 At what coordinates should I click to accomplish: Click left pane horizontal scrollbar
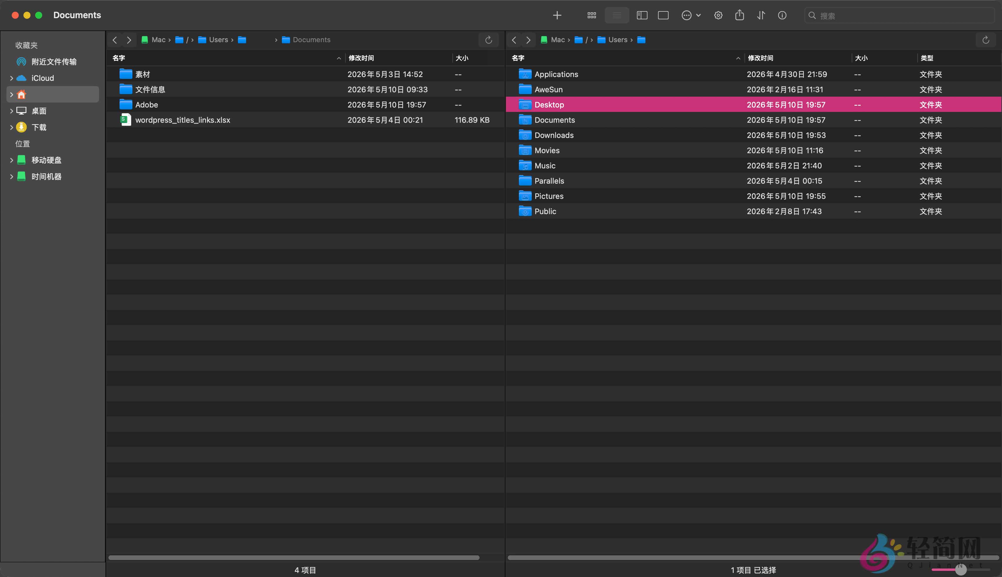(294, 558)
